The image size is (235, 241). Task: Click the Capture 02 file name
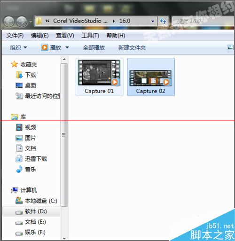click(150, 91)
